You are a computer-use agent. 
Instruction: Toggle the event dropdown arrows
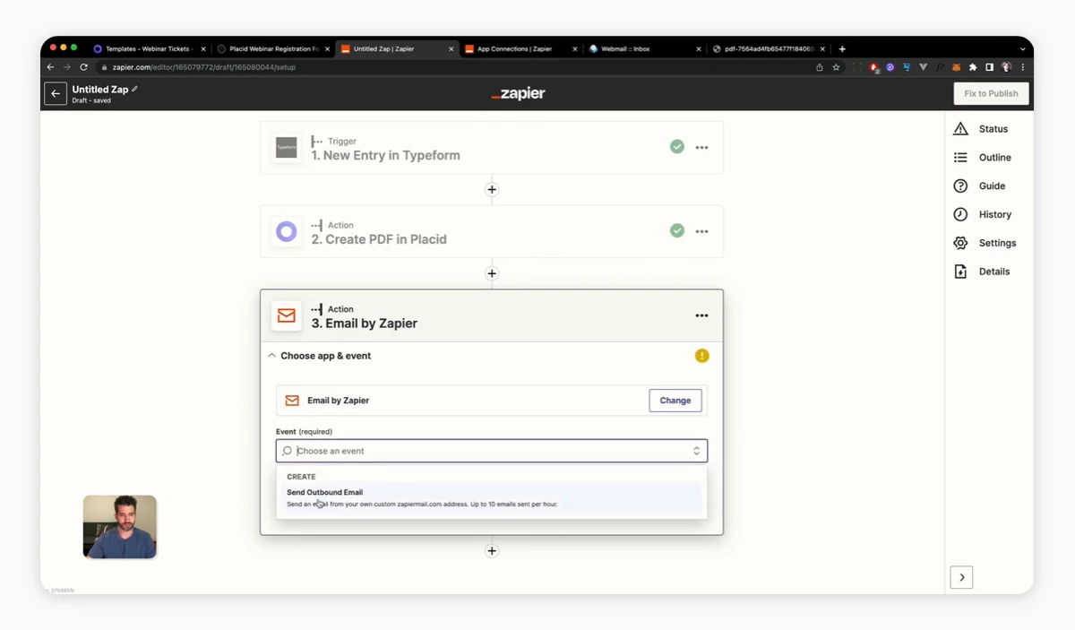click(x=696, y=451)
